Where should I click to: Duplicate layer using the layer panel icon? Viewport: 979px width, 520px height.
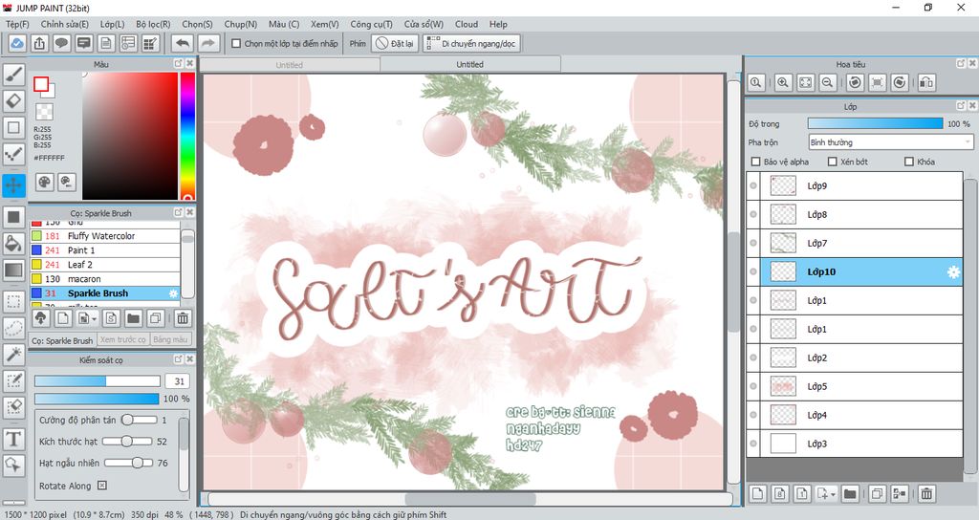877,494
